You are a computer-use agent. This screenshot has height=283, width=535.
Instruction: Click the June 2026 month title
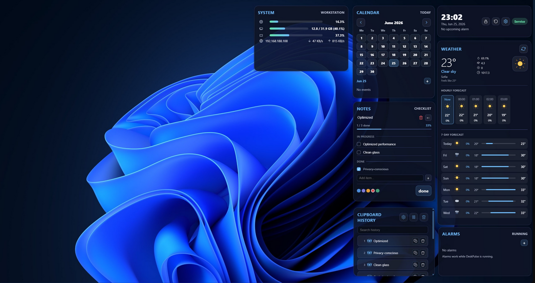[x=394, y=23]
